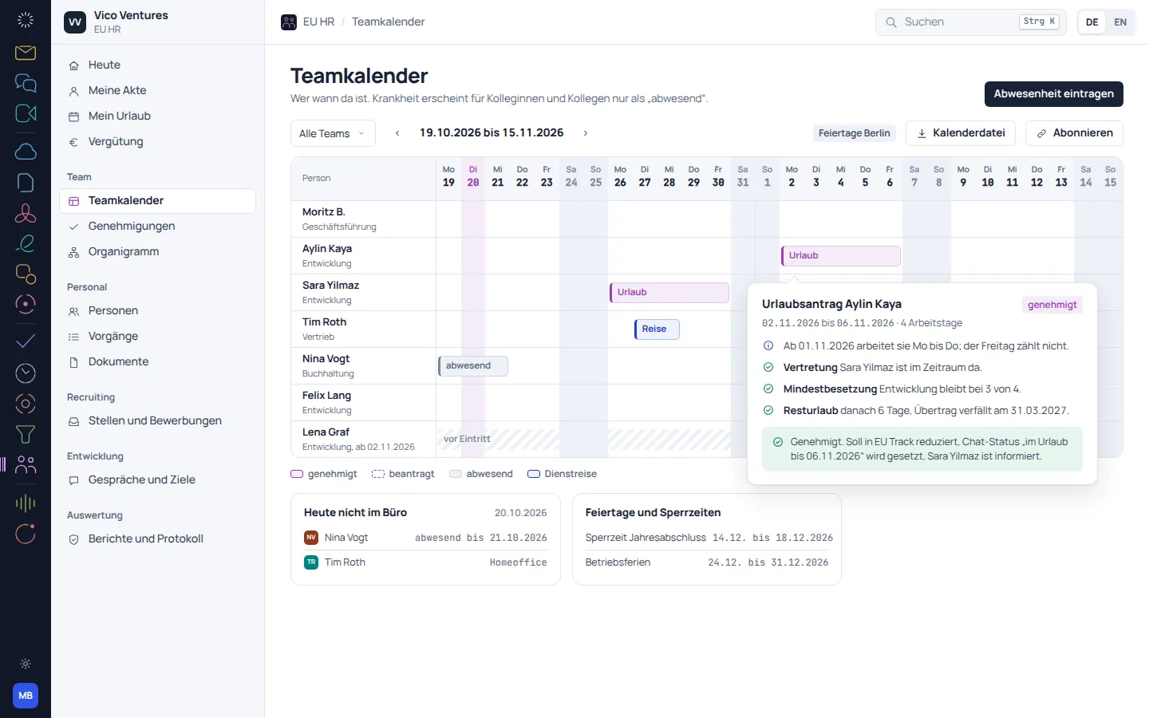Viewport: 1149px width, 718px height.
Task: Click the Abonnieren button
Action: click(x=1074, y=133)
